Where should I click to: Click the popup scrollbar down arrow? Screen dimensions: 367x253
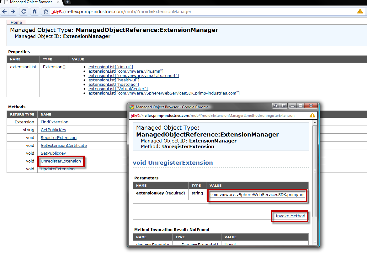(315, 242)
